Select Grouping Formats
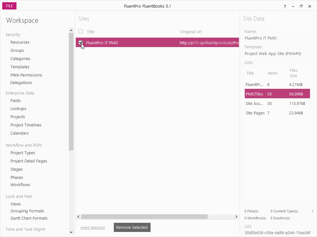This screenshot has height=237, width=317. [x=27, y=211]
